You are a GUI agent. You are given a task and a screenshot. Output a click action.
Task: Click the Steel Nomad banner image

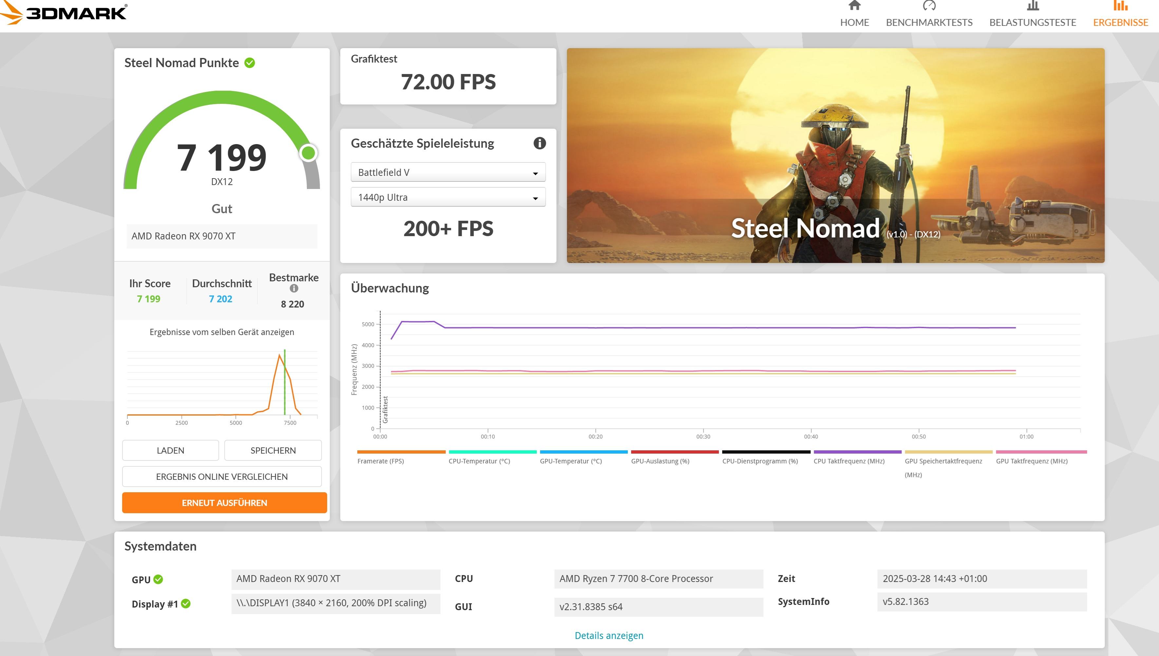[835, 156]
